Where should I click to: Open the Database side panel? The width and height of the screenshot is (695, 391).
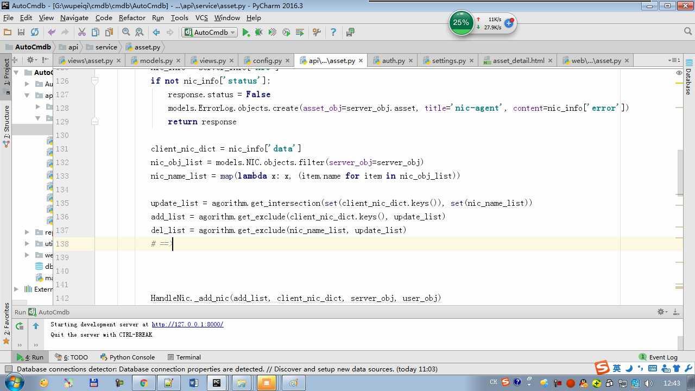click(x=688, y=77)
